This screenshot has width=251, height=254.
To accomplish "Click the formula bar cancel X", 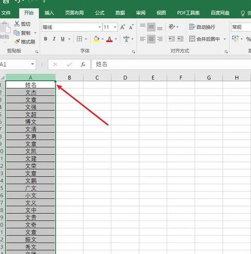I will click(55, 65).
